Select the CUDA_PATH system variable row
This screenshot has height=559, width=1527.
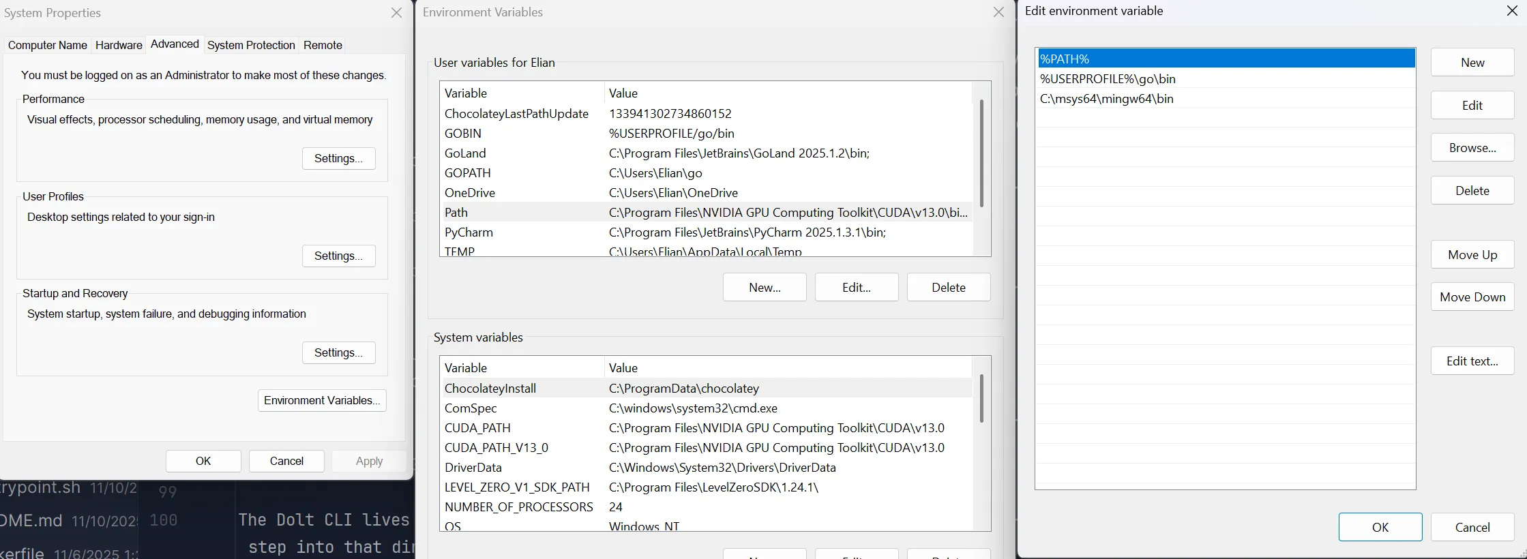706,428
